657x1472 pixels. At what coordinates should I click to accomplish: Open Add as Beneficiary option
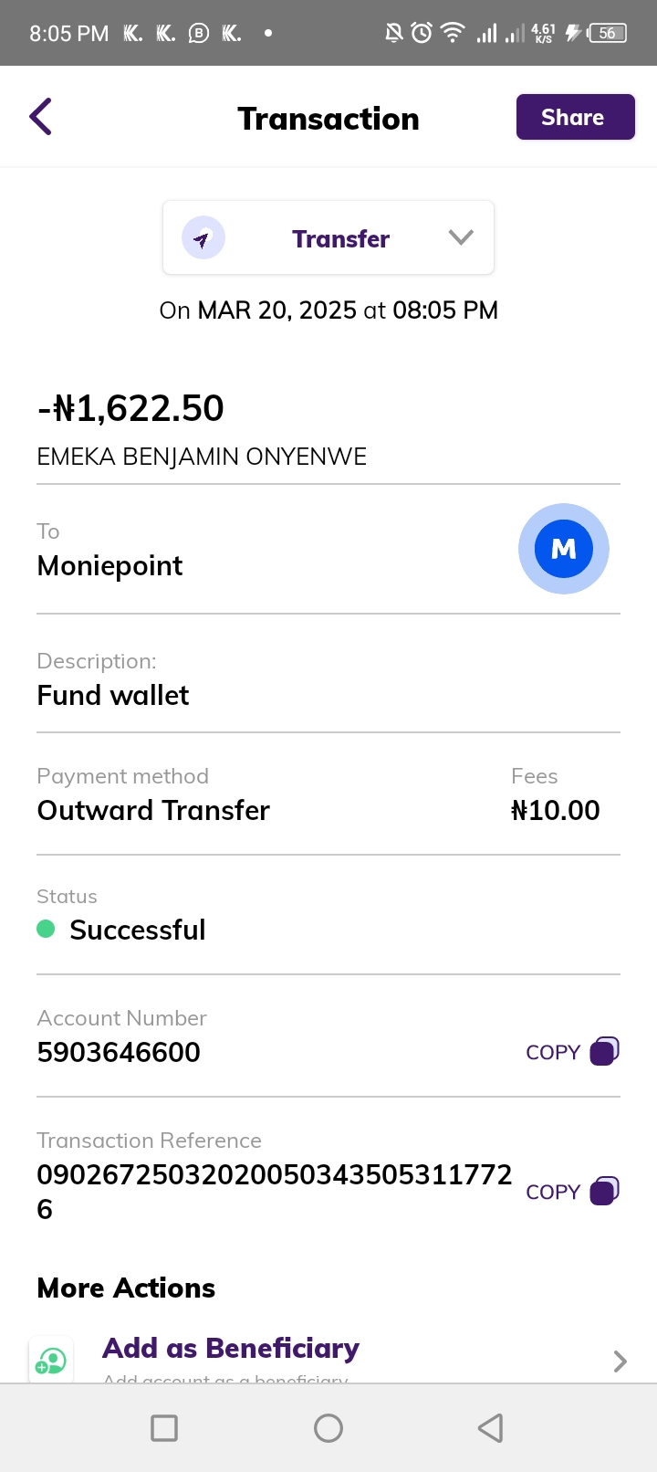point(231,1349)
